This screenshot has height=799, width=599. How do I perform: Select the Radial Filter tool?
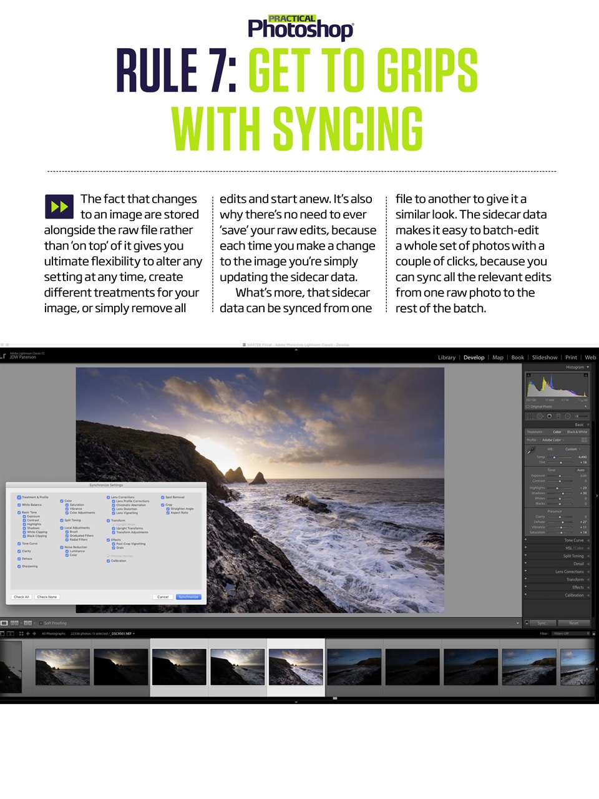[567, 416]
